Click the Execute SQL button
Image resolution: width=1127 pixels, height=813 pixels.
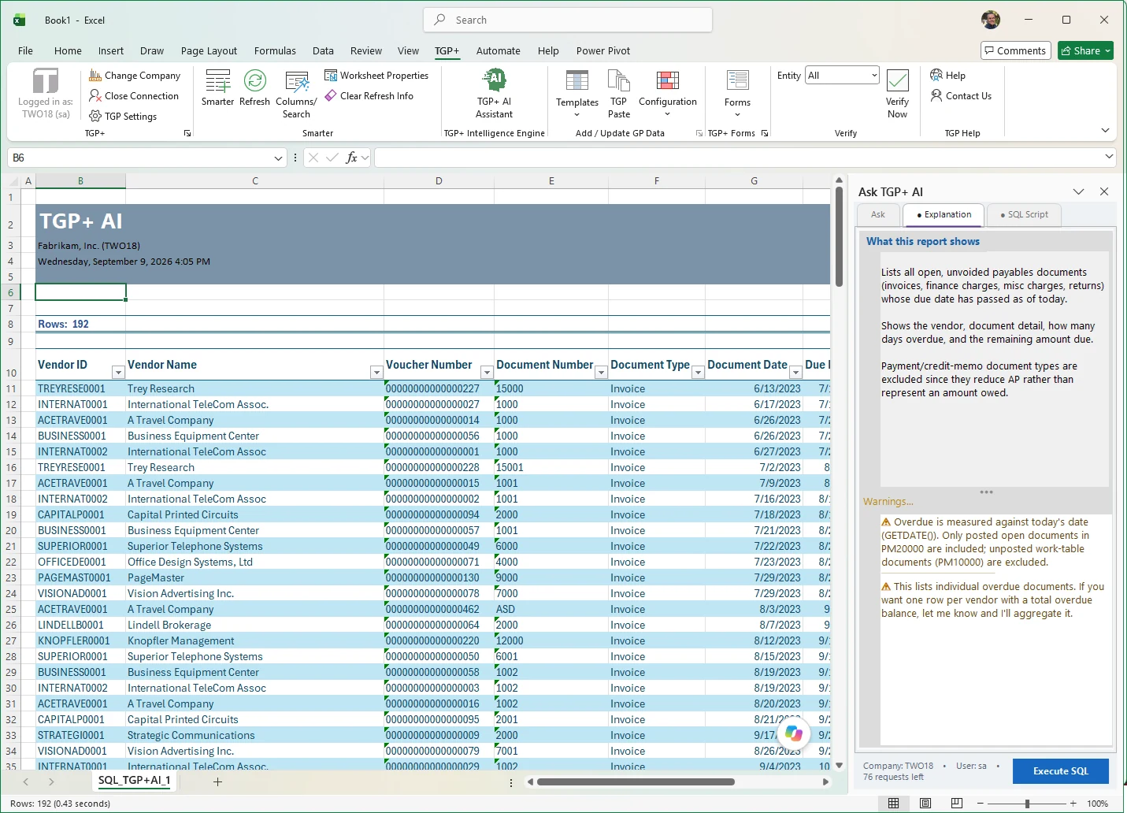pyautogui.click(x=1060, y=771)
